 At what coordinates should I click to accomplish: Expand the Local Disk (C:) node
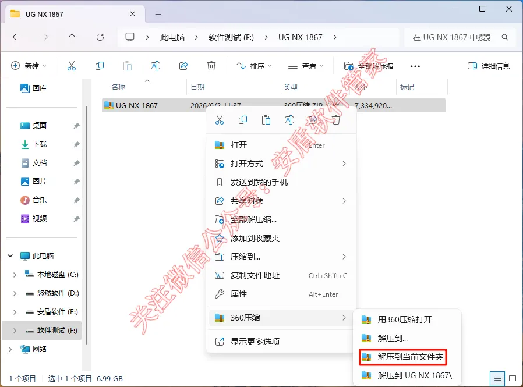point(15,275)
